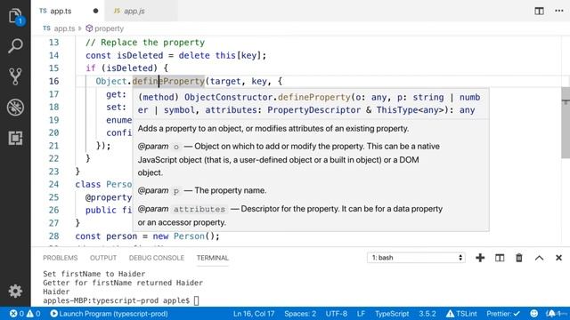This screenshot has height=320, width=570.
Task: Open the OUTPUT panel tab
Action: pyautogui.click(x=103, y=258)
